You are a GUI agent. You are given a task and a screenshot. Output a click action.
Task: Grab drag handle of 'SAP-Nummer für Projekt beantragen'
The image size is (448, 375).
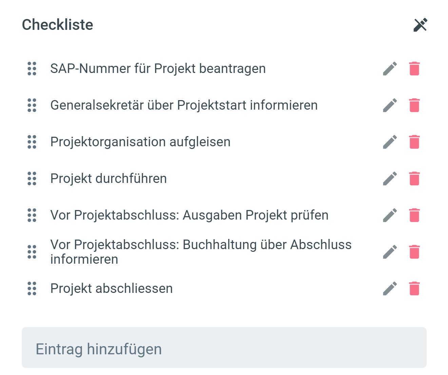pos(32,69)
